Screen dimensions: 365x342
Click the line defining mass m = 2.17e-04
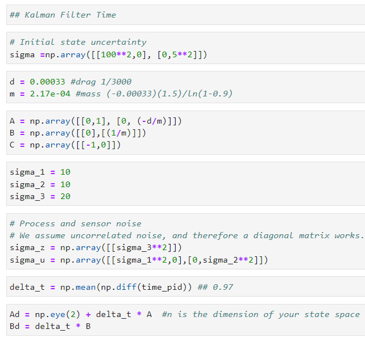[40, 94]
